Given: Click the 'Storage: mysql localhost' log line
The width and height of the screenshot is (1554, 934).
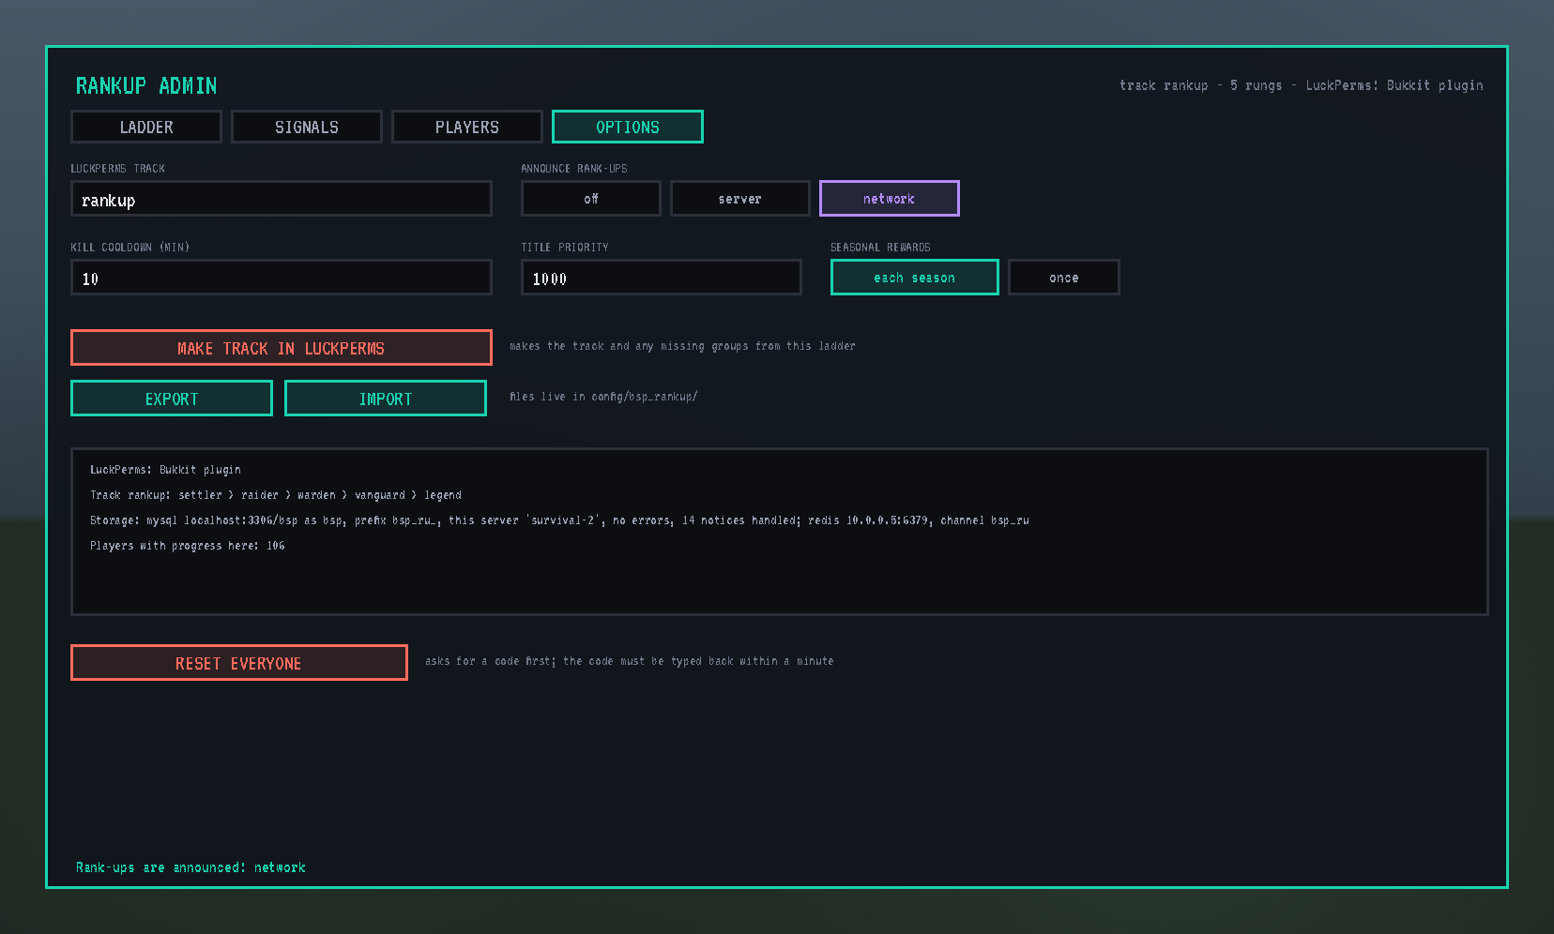Looking at the screenshot, I should [x=559, y=520].
